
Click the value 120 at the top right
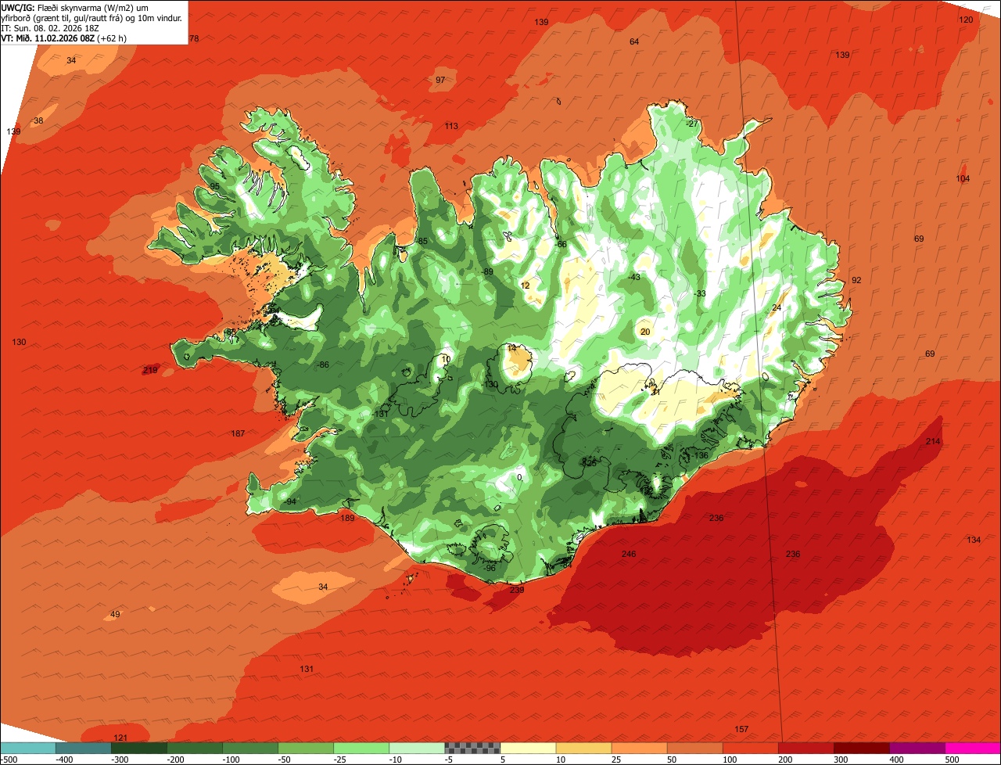[x=966, y=20]
